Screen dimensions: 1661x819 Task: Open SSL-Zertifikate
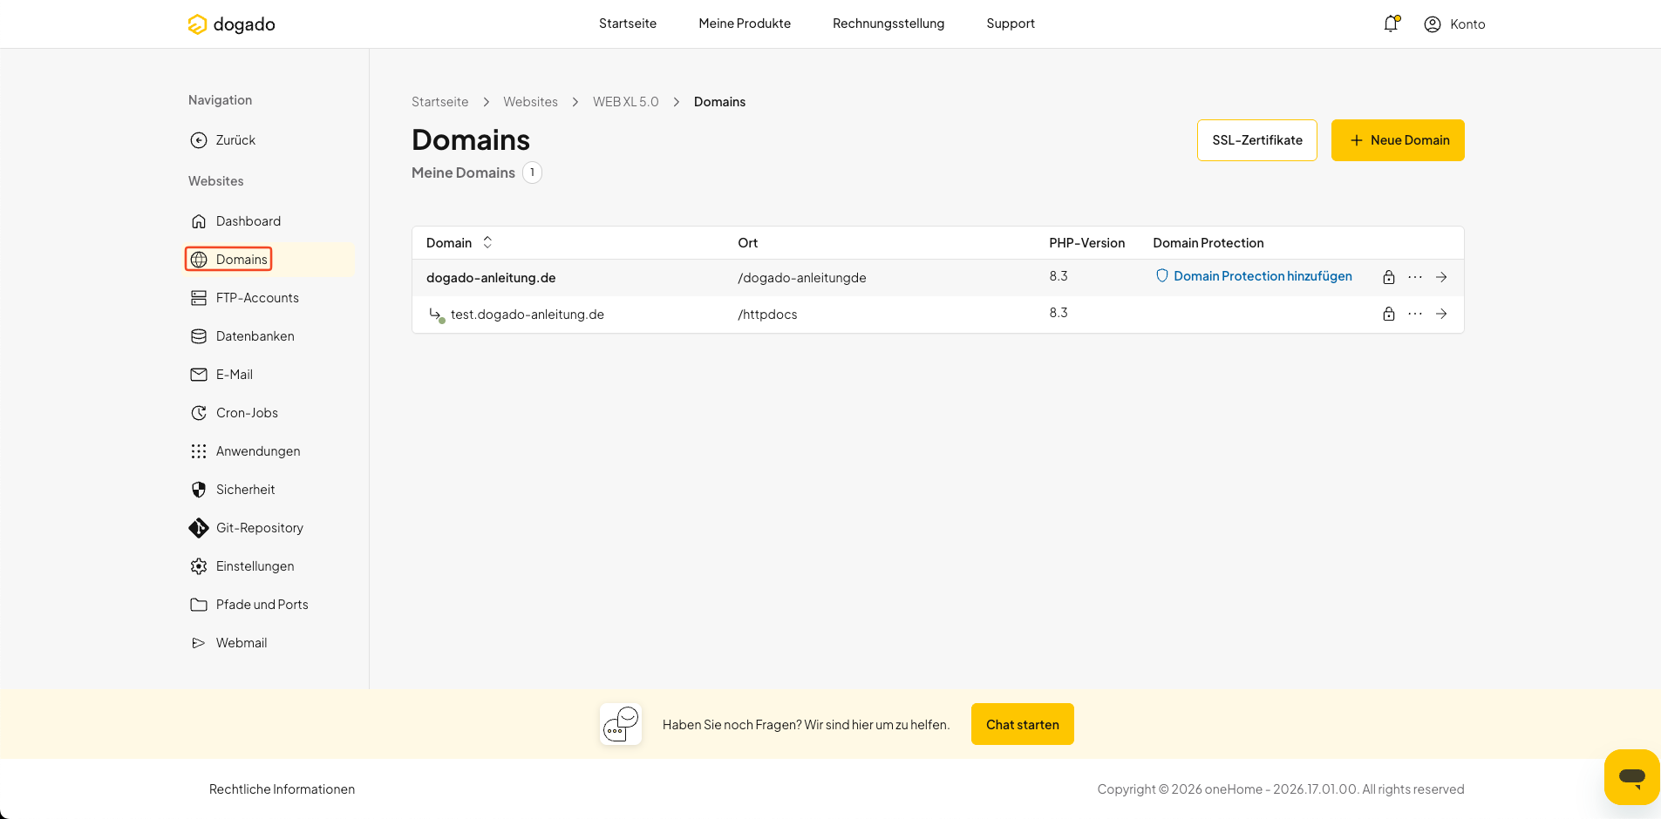point(1256,140)
